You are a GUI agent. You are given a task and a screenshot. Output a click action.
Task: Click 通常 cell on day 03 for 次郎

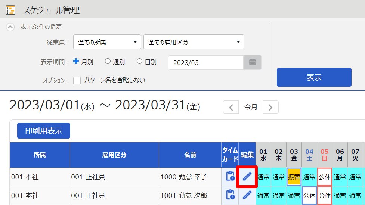tap(294, 195)
